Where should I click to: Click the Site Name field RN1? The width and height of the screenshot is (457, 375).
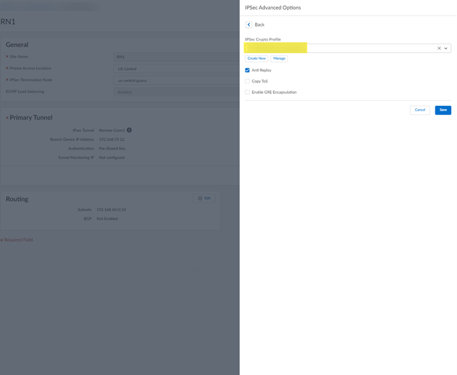[176, 57]
